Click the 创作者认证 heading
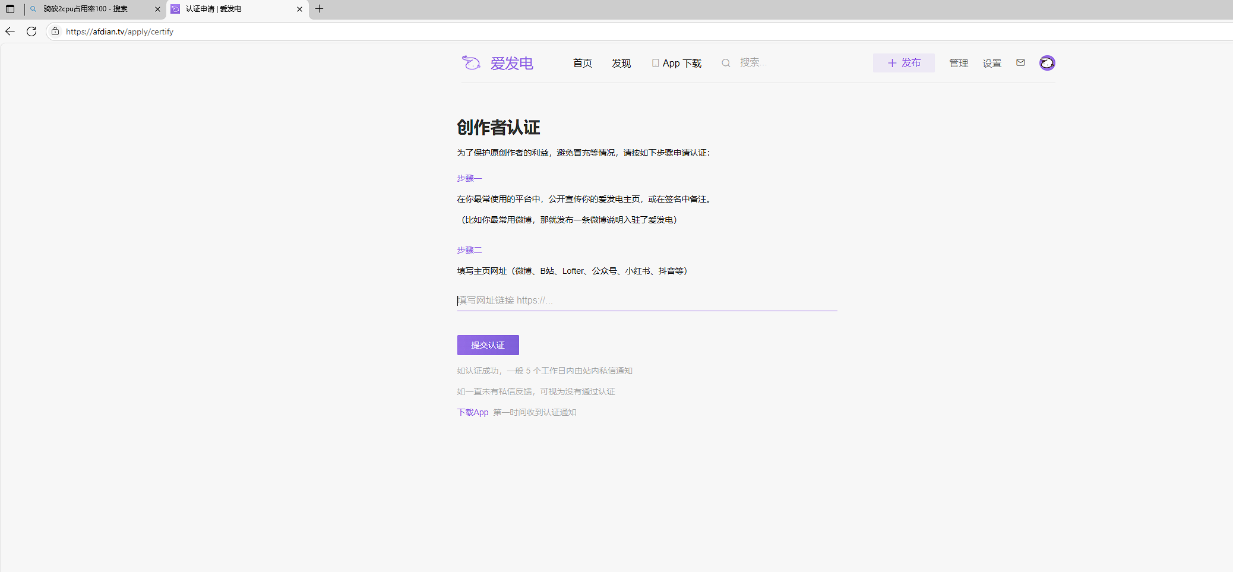This screenshot has height=572, width=1233. coord(498,127)
